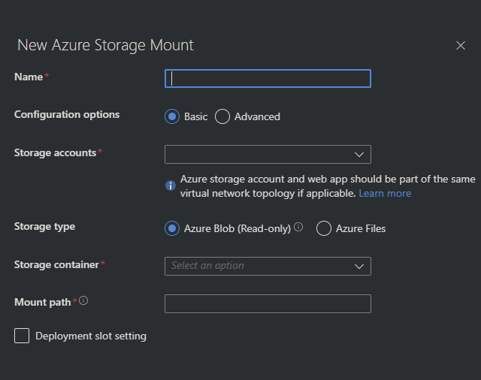Expand the Storage container dropdown
This screenshot has width=481, height=380.
(268, 266)
